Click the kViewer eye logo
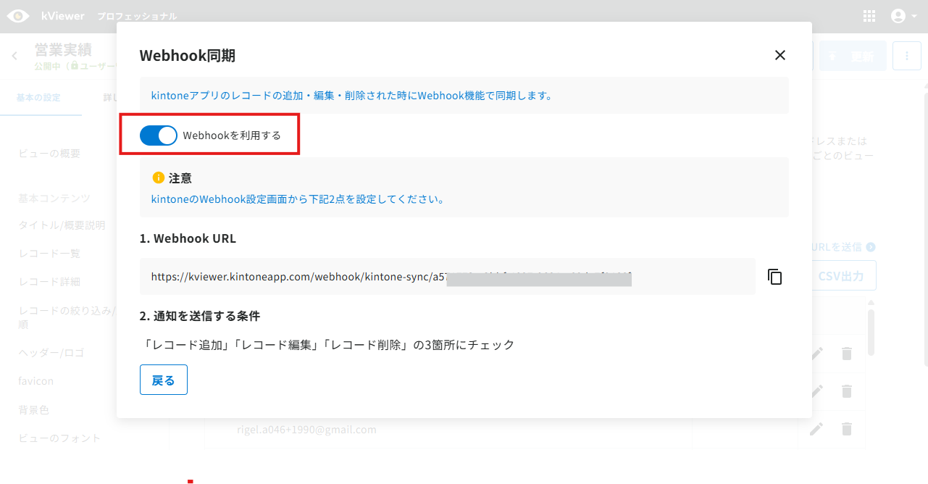 18,16
